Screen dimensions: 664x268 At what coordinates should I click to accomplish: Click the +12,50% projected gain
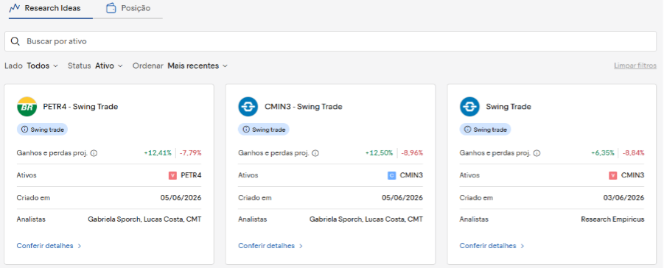click(x=379, y=153)
